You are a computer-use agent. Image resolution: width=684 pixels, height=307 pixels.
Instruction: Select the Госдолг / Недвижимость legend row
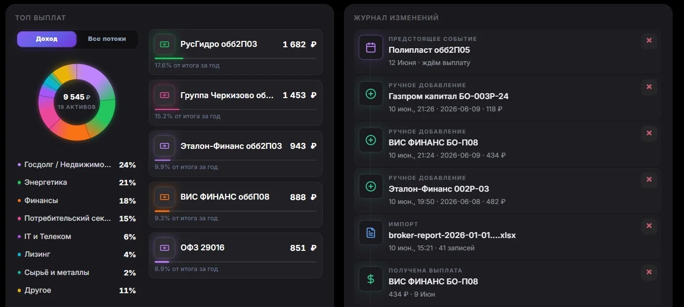(x=77, y=165)
